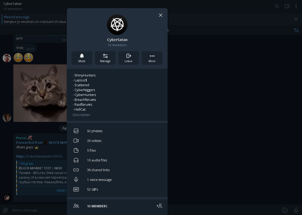The height and width of the screenshot is (215, 302).
Task: Open the 1 voice message list
Action: click(x=117, y=180)
